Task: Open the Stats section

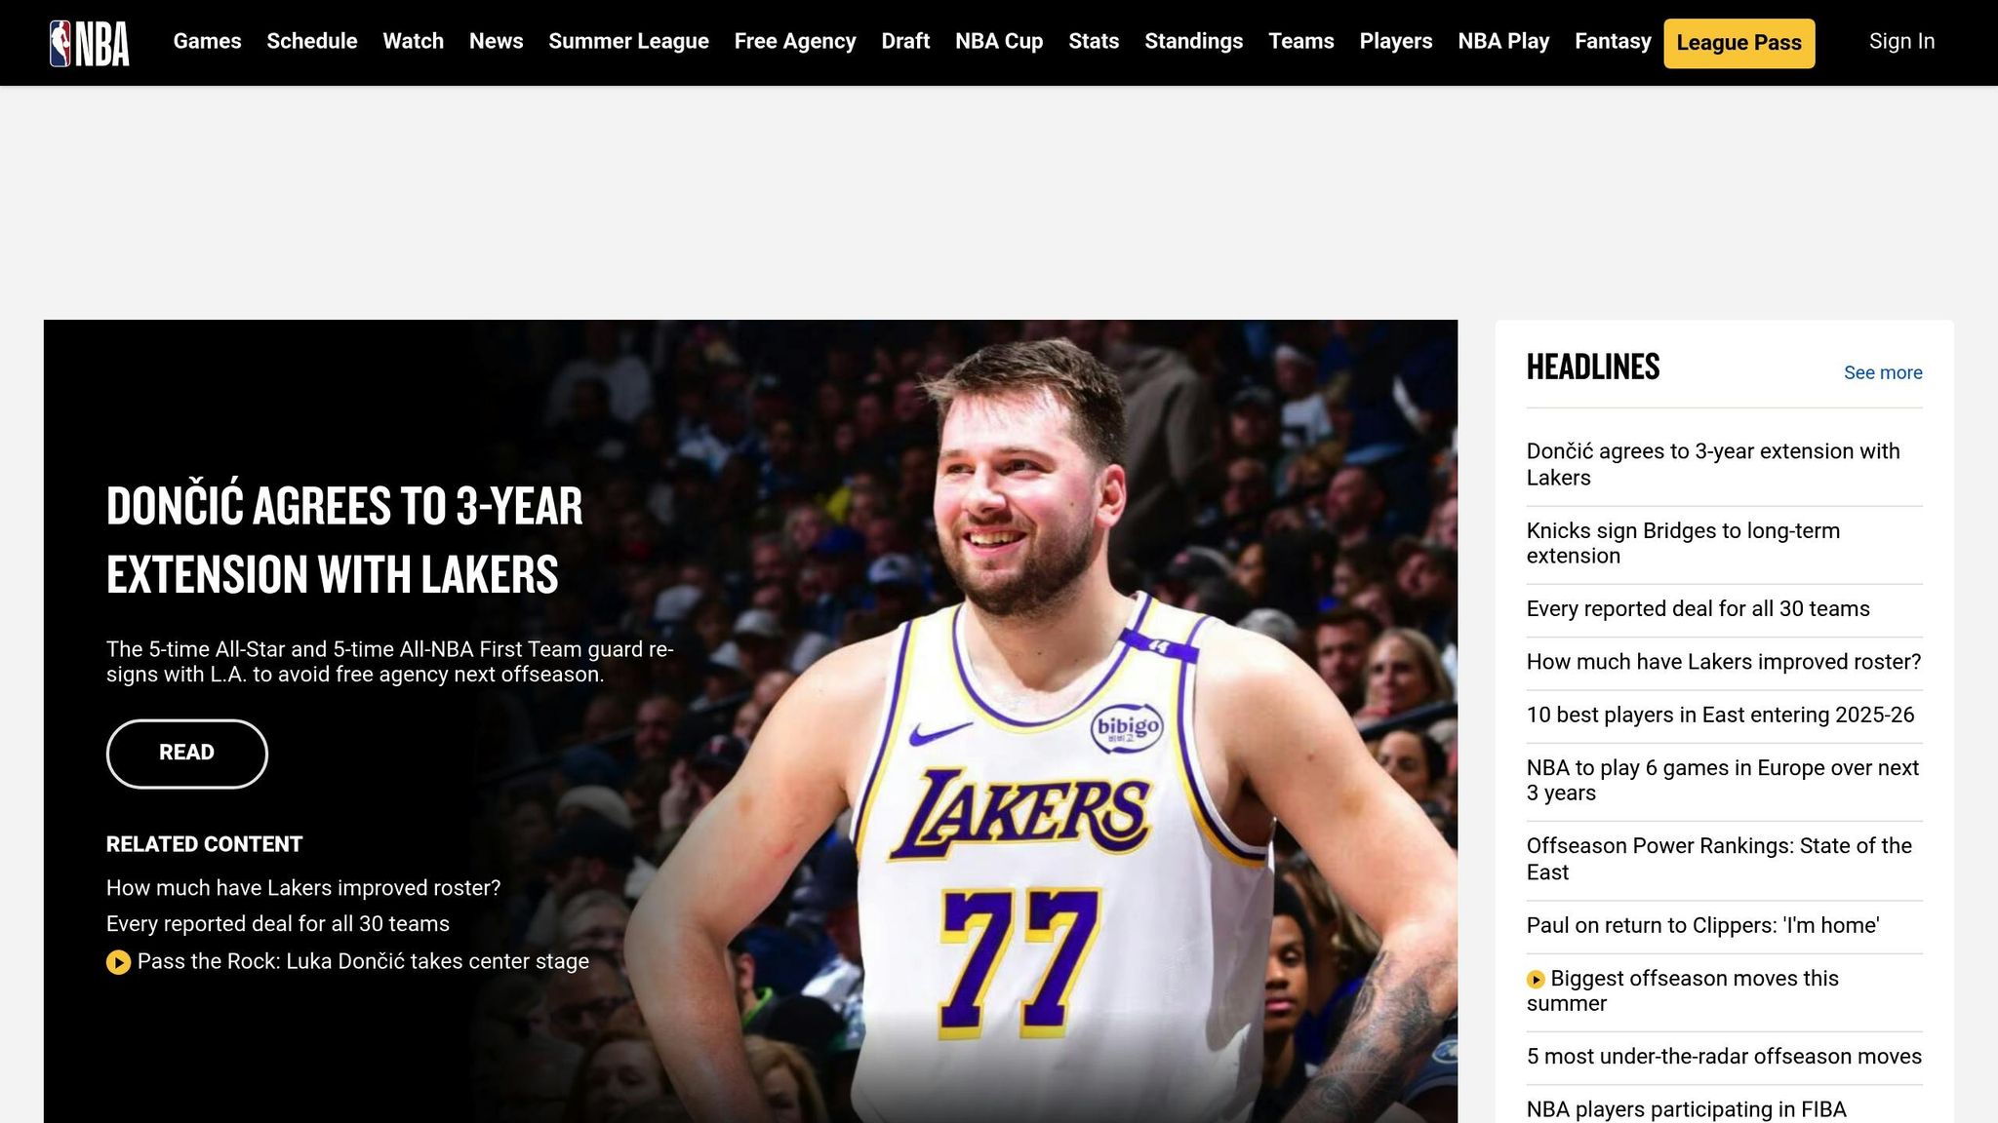Action: (x=1094, y=42)
